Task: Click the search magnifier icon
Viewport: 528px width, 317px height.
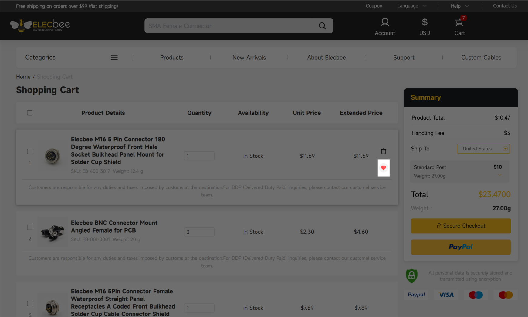Action: 322,26
